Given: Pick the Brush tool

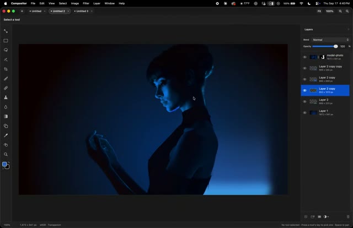Looking at the screenshot, I should (x=6, y=78).
